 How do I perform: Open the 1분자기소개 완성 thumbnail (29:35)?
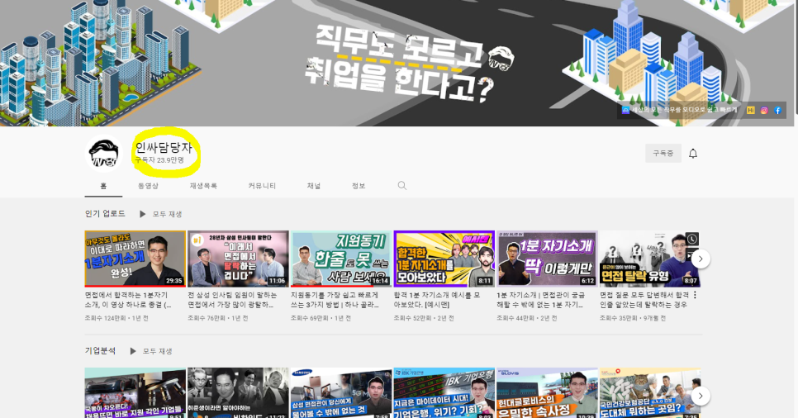click(x=135, y=259)
